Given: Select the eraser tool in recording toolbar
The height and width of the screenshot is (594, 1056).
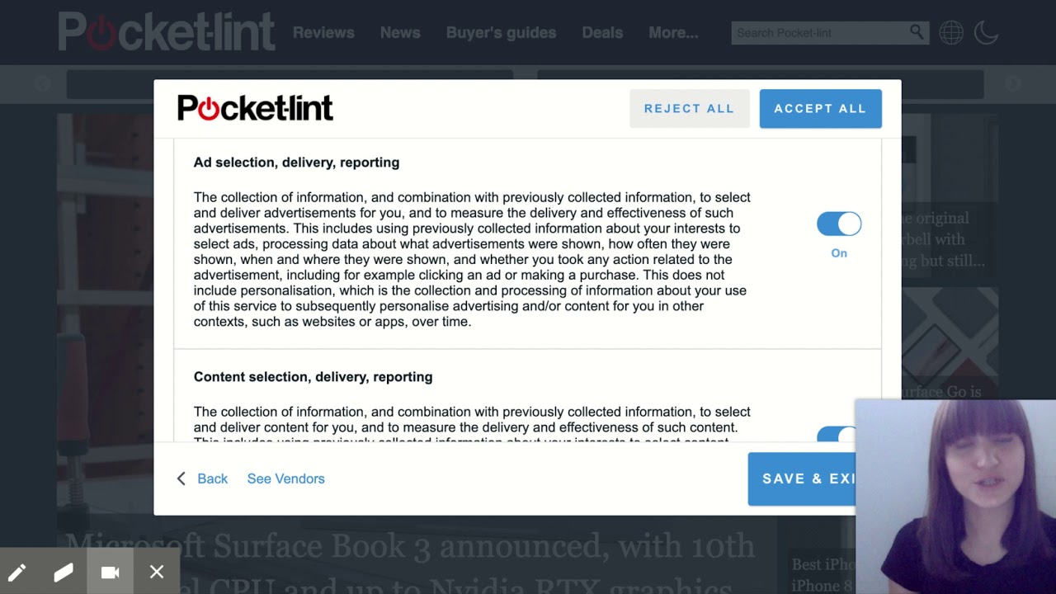Looking at the screenshot, I should coord(64,572).
